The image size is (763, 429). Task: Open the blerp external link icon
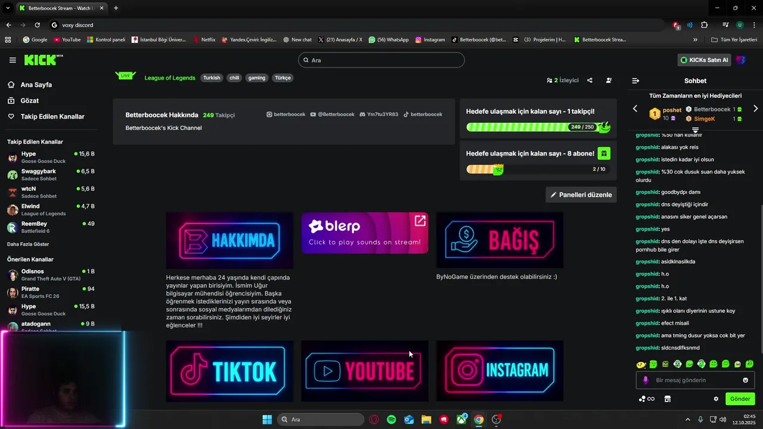pyautogui.click(x=420, y=221)
